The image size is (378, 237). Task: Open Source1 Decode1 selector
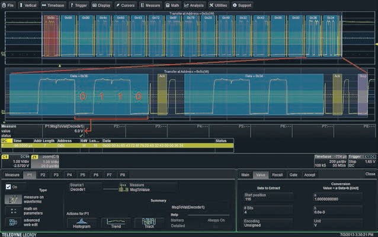(85, 187)
